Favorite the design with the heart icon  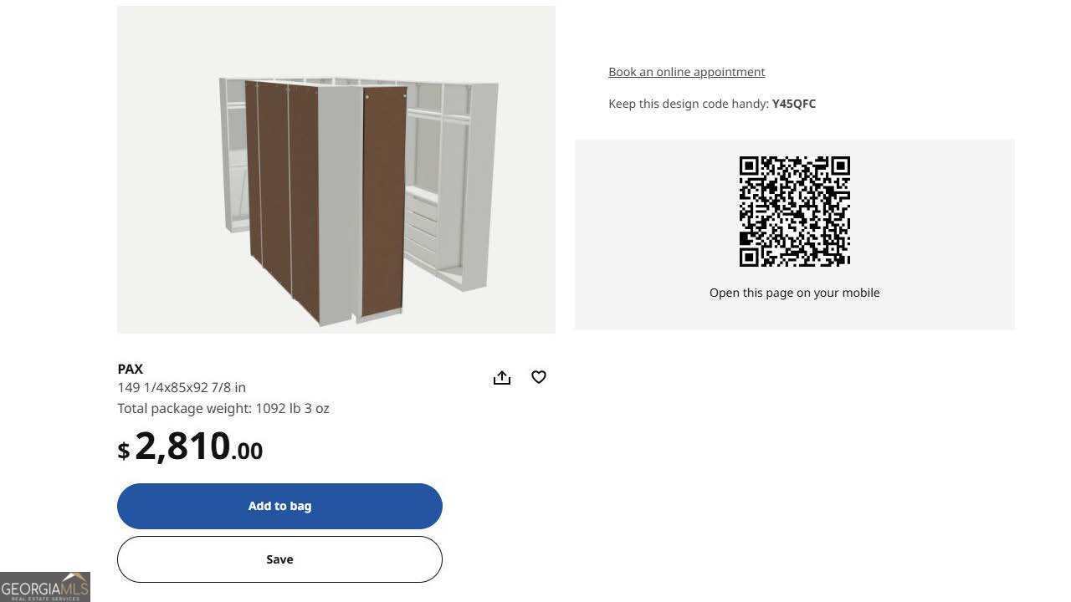point(539,377)
